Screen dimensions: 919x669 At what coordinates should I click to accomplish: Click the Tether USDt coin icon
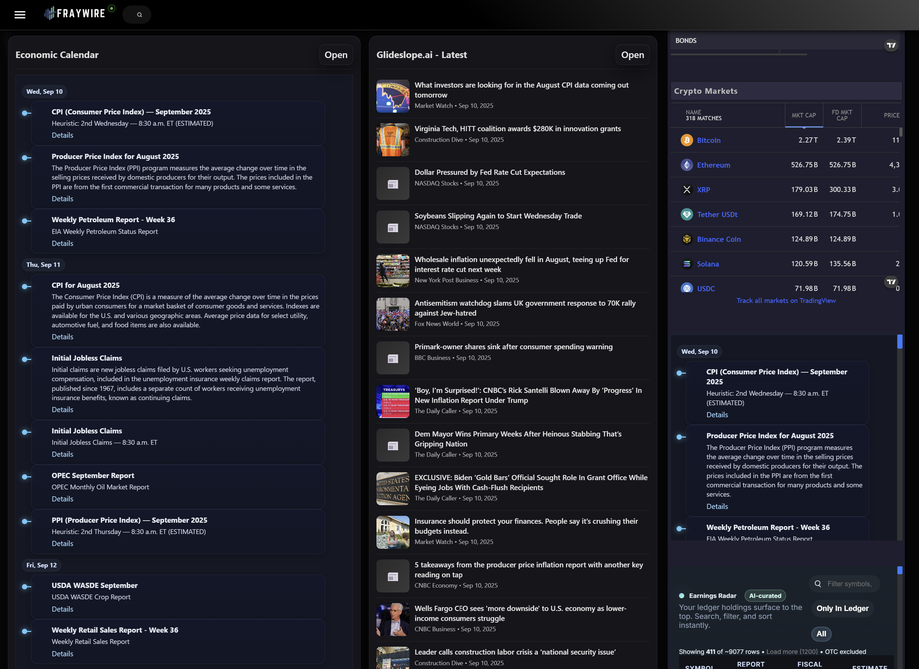686,214
